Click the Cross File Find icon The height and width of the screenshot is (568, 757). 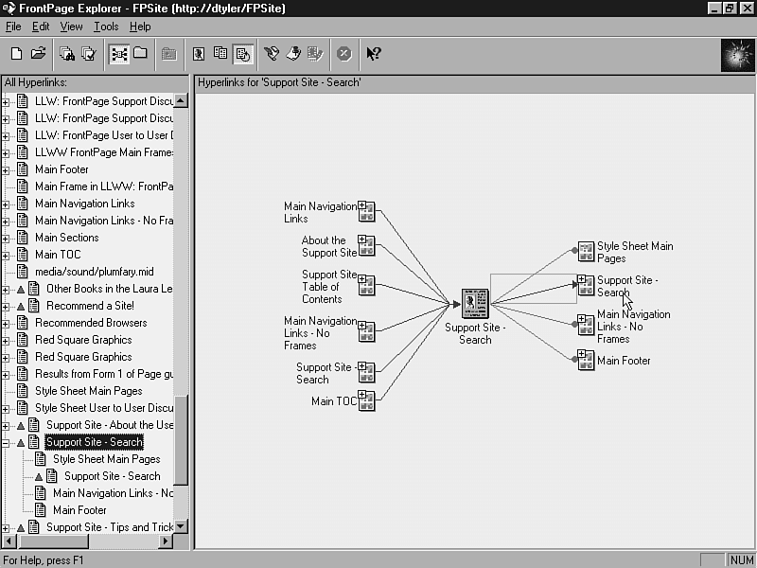coord(67,54)
